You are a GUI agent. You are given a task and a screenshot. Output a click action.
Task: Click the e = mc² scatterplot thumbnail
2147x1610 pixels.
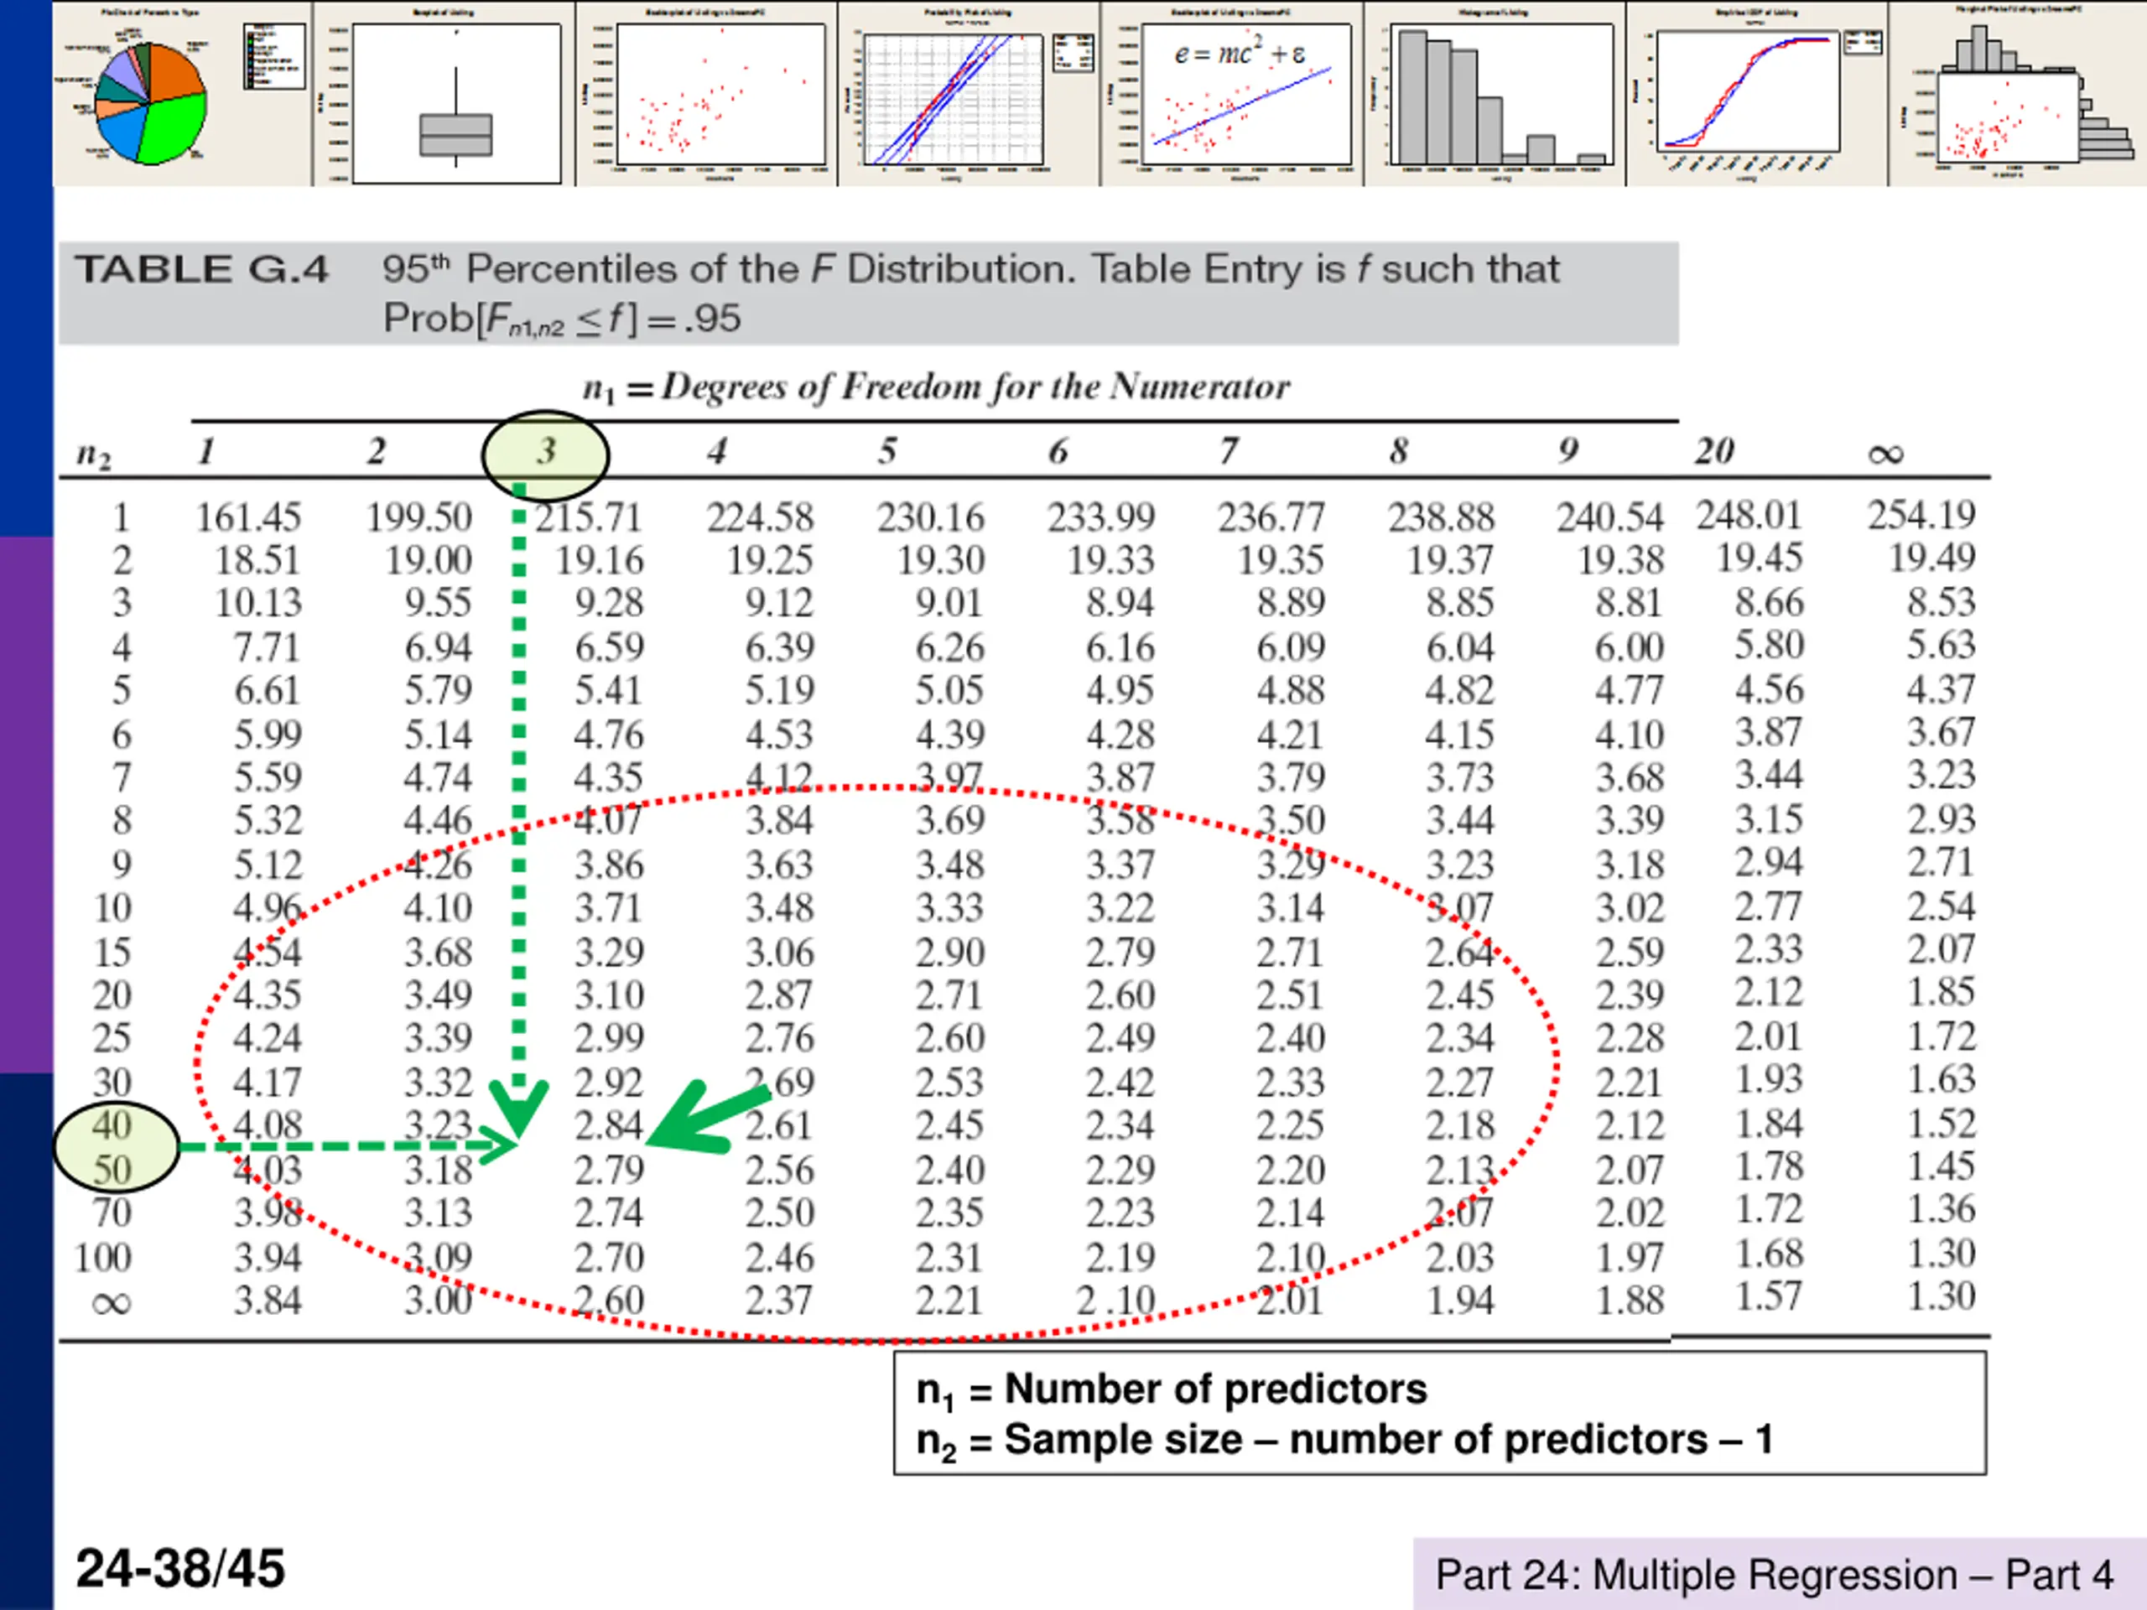click(x=1232, y=94)
